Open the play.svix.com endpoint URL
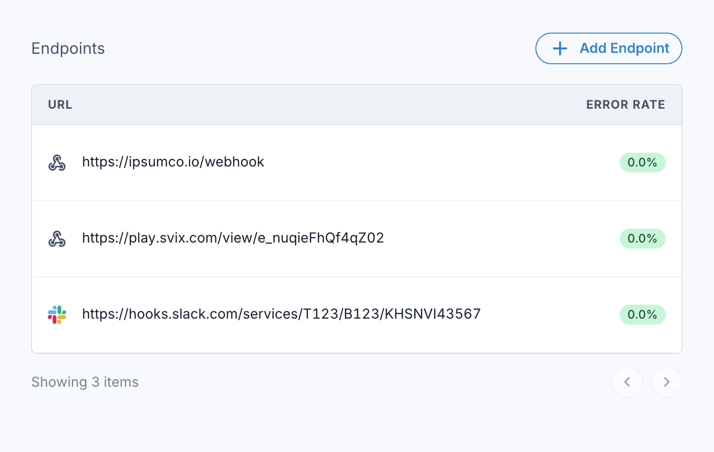 [233, 238]
